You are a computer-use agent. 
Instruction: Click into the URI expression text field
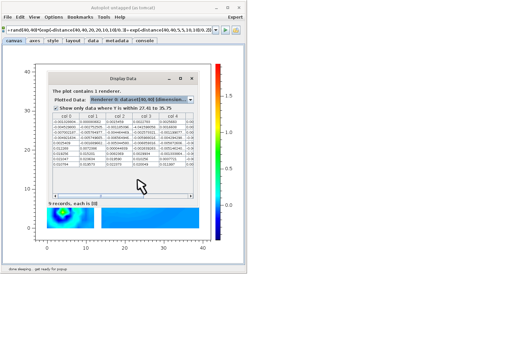click(109, 30)
